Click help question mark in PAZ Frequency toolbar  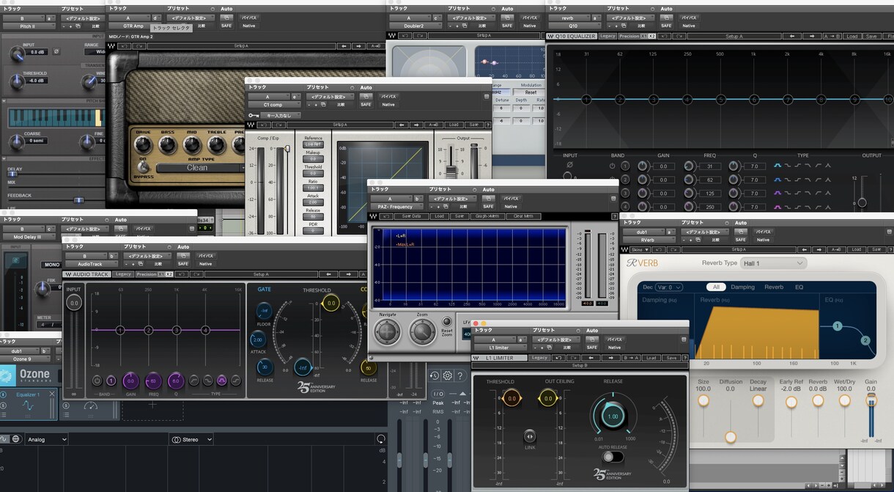tap(613, 216)
